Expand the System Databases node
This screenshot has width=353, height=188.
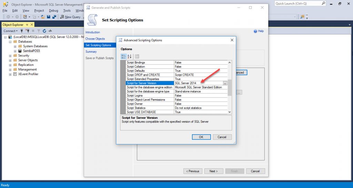click(15, 46)
